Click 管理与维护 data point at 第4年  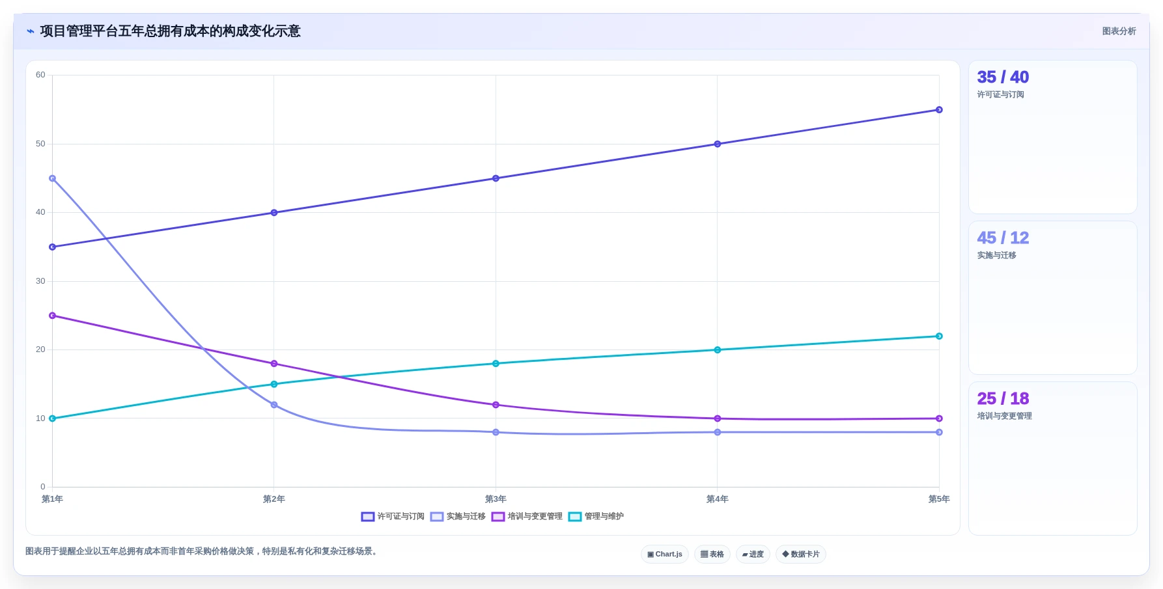(x=718, y=350)
